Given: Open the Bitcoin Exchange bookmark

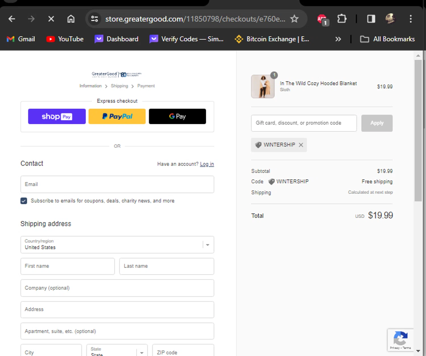Looking at the screenshot, I should click(272, 39).
